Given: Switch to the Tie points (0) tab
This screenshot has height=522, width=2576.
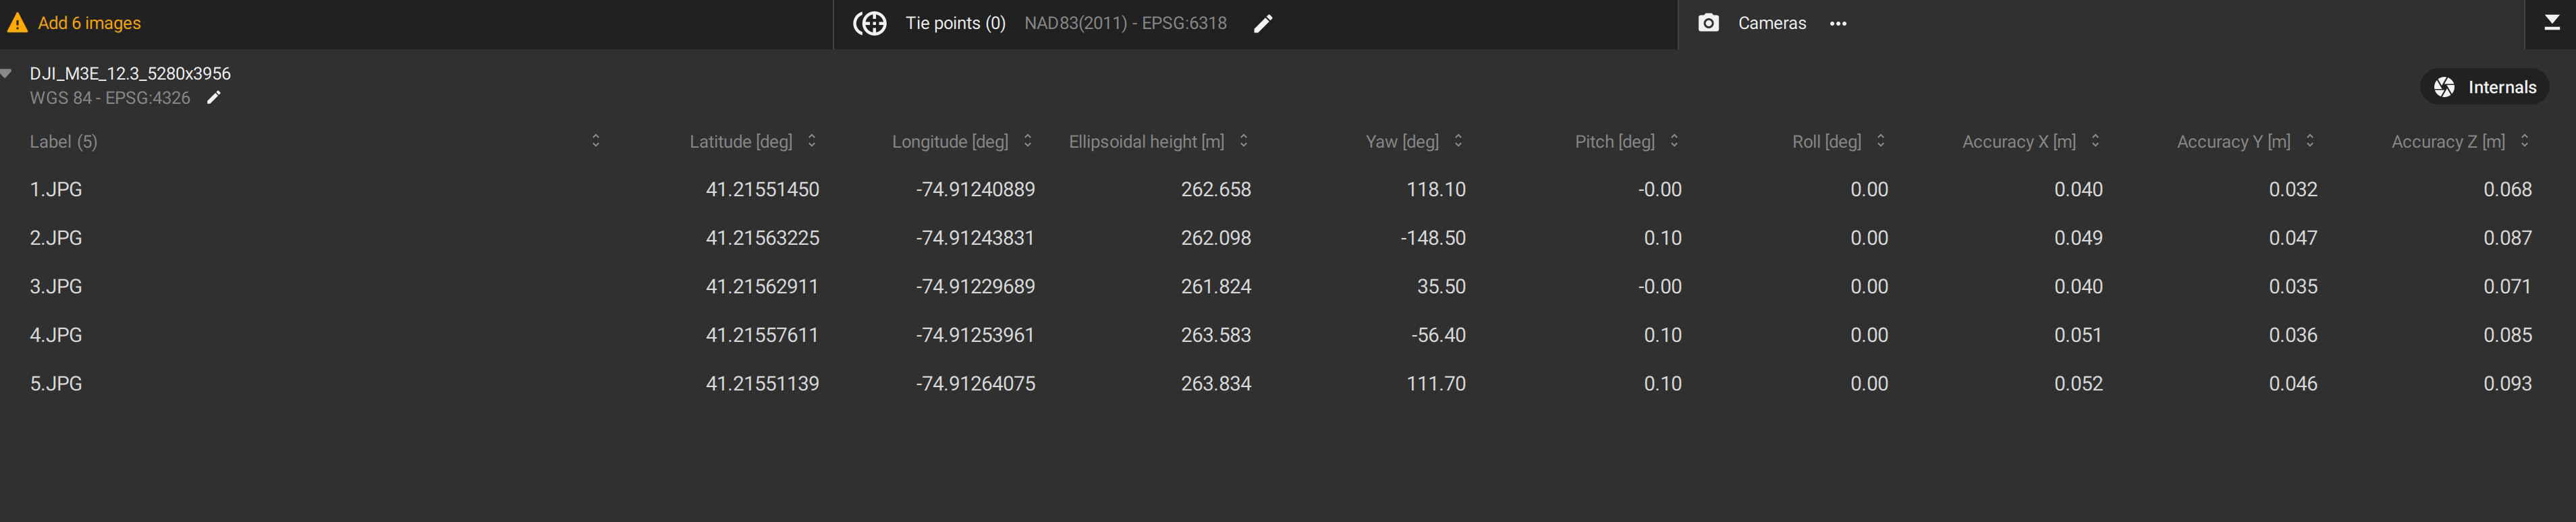Looking at the screenshot, I should 954,23.
